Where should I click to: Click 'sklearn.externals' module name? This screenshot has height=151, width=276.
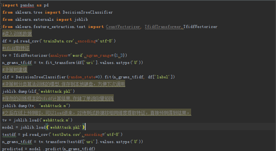click(34, 20)
